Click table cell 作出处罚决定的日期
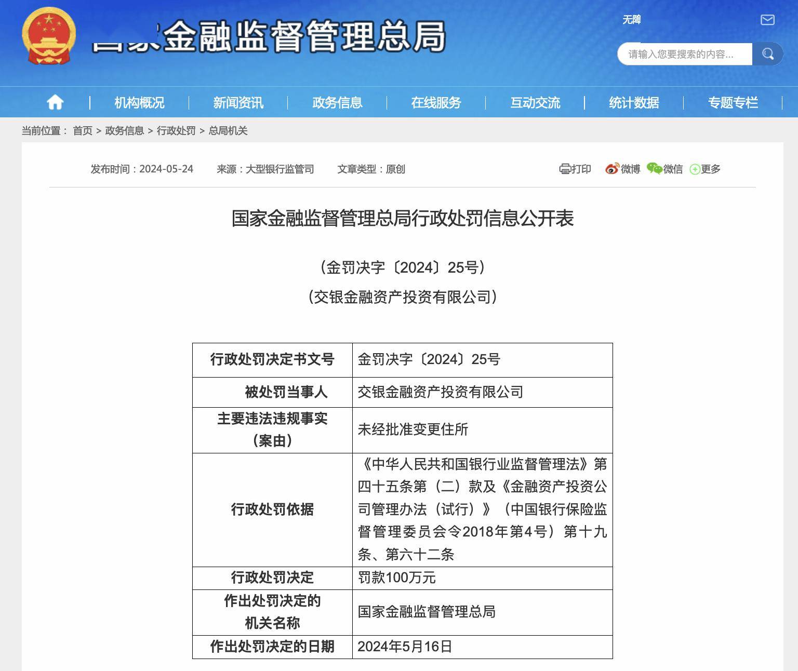The height and width of the screenshot is (671, 798). point(272,647)
